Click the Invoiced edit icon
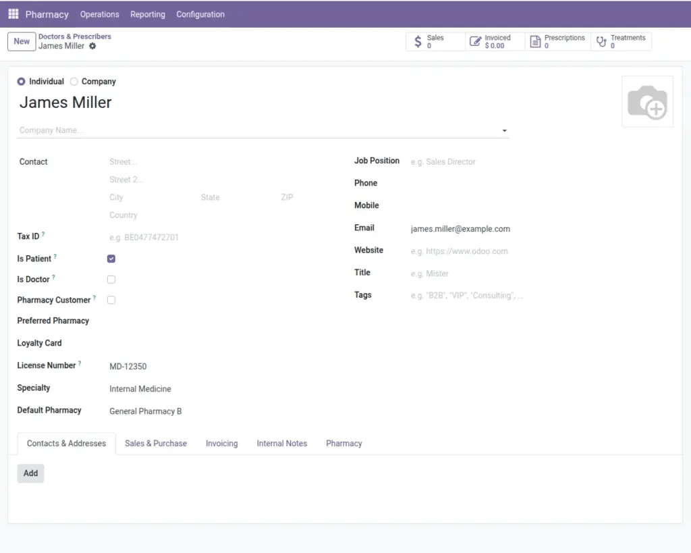Viewport: 691px width, 553px height. tap(475, 41)
